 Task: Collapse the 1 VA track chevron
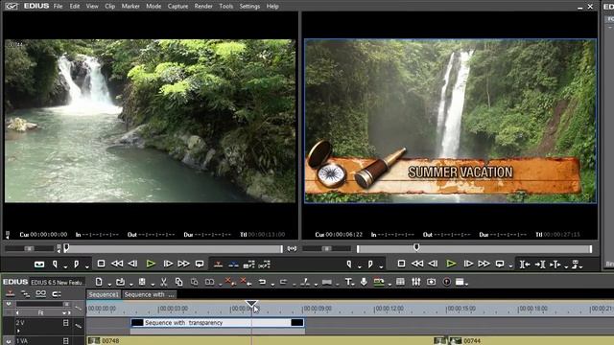(9, 341)
